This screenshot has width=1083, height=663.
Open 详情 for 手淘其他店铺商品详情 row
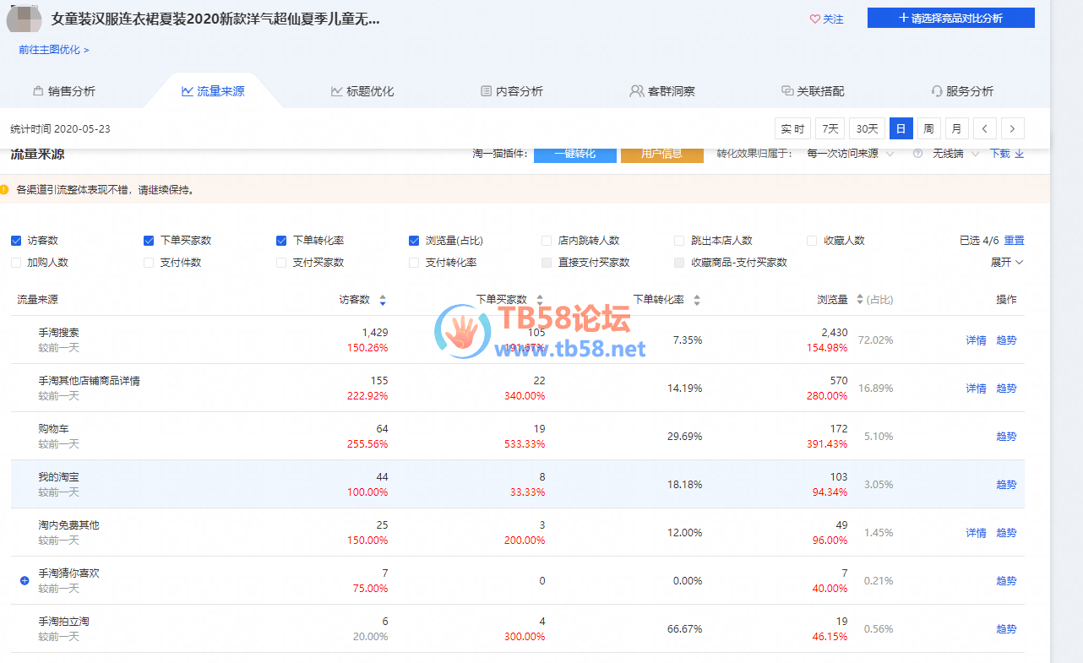(976, 389)
